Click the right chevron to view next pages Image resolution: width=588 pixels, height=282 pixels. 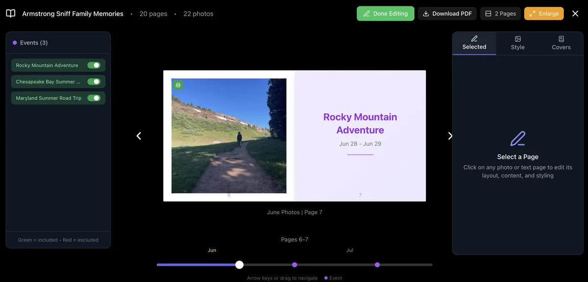(x=450, y=136)
